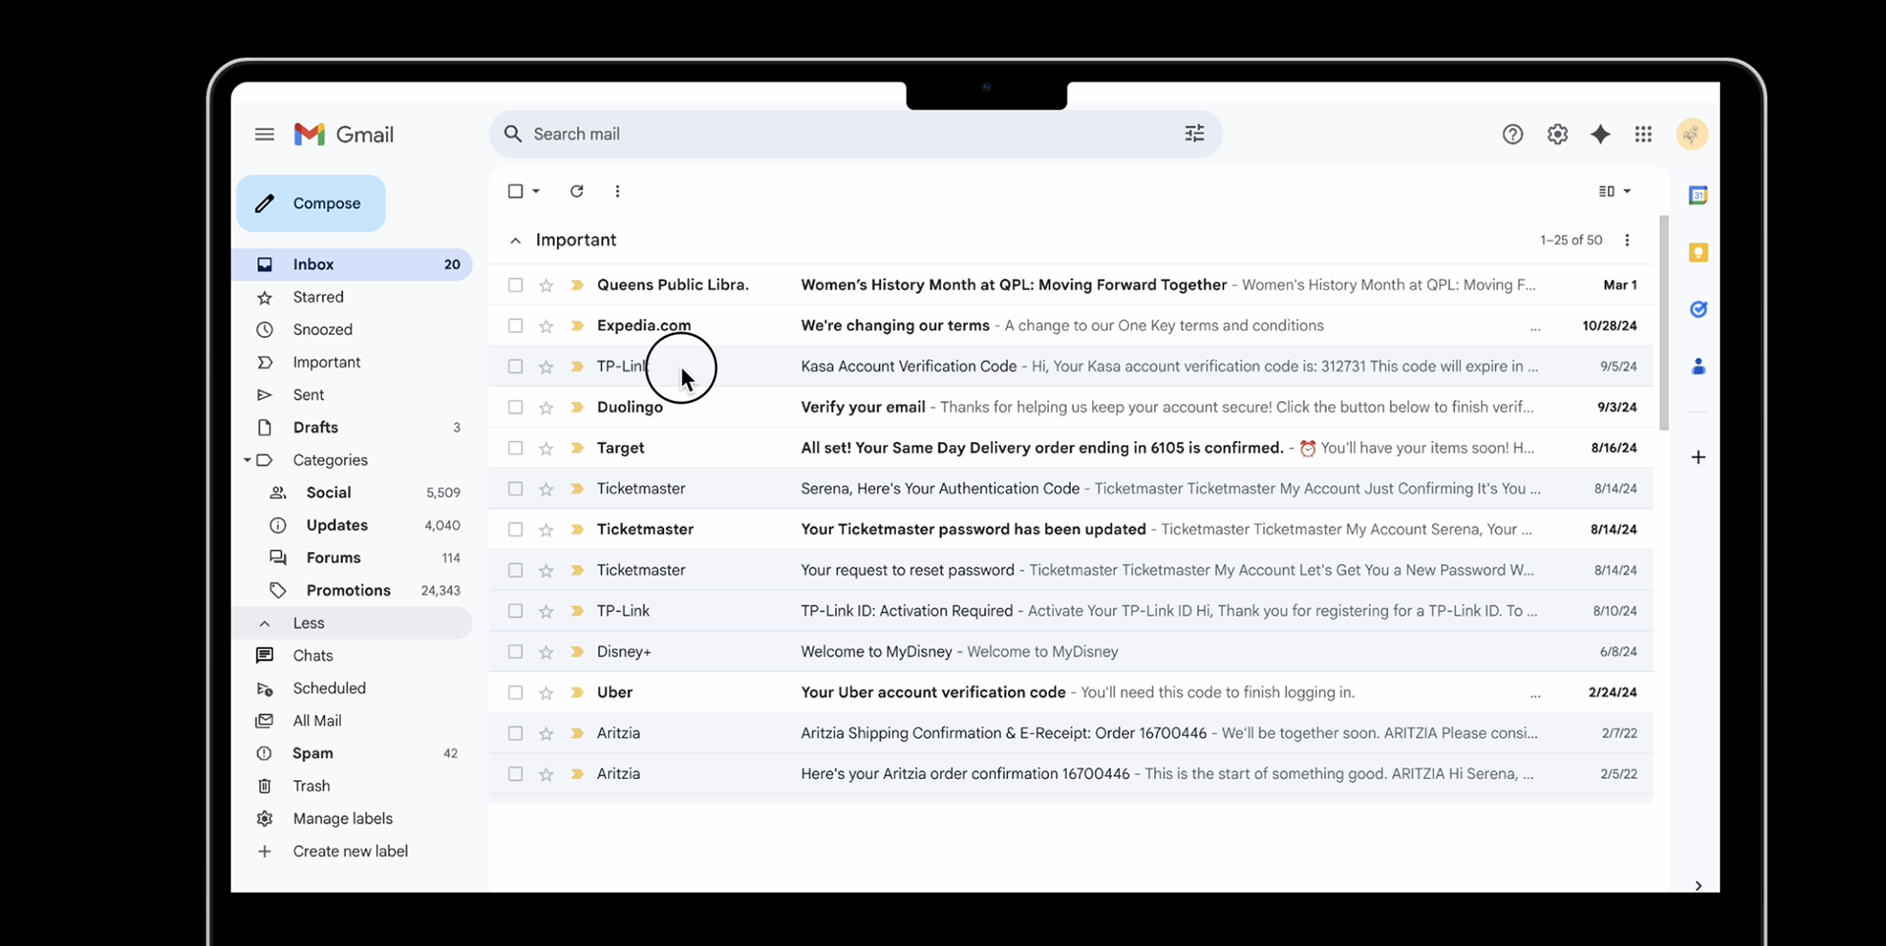
Task: Show side panel arrow at bottom right
Action: (x=1698, y=885)
